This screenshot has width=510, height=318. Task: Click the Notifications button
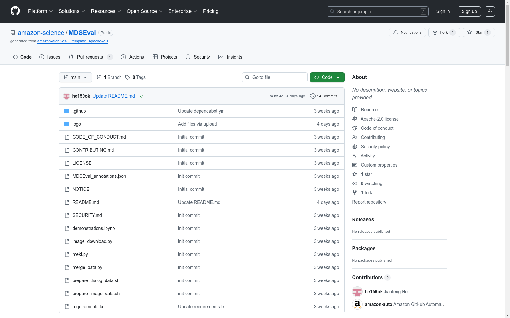coord(407,32)
